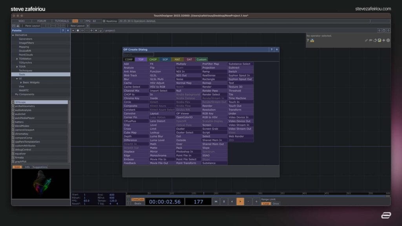This screenshot has width=402, height=226.
Task: Click the power toggle icon beside TUTORIALS
Action: coord(75,21)
